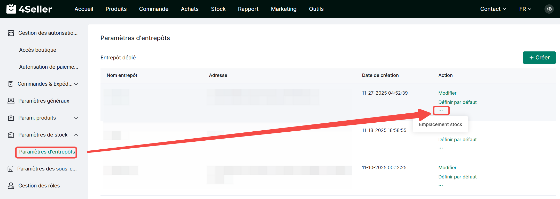Expand the Commandes & Expédition chevron
Image resolution: width=560 pixels, height=199 pixels.
point(76,84)
